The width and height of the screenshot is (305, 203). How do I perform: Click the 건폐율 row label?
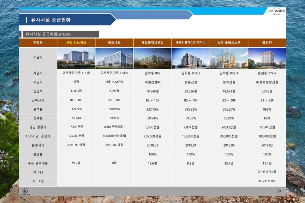pyautogui.click(x=38, y=118)
